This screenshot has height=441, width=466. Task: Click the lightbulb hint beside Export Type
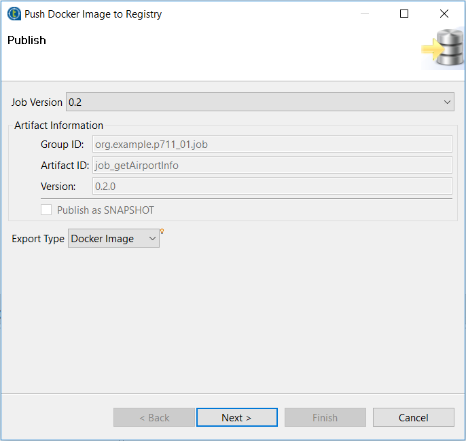coord(162,232)
